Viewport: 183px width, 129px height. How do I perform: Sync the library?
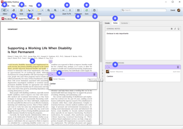point(87,10)
